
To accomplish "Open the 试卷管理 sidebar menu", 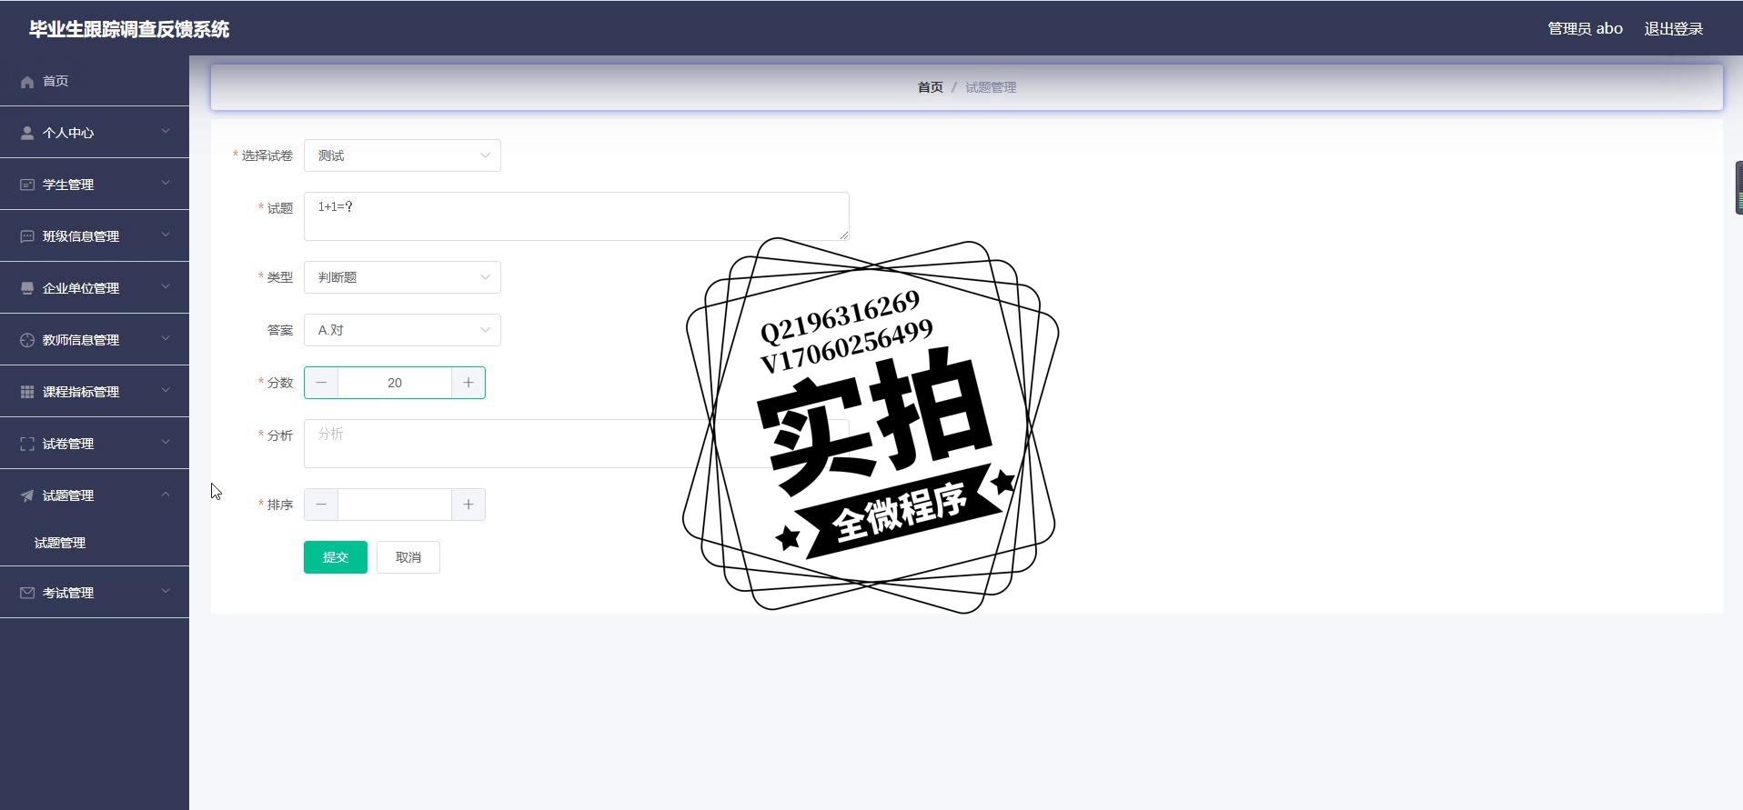I will click(x=95, y=444).
